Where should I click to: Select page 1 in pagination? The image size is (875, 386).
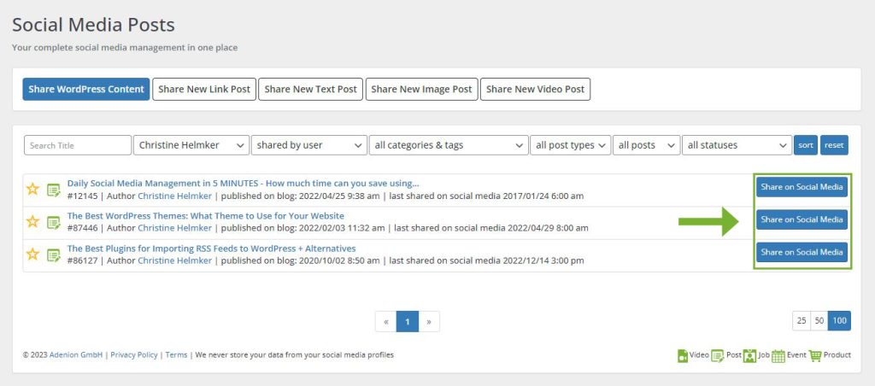[408, 321]
